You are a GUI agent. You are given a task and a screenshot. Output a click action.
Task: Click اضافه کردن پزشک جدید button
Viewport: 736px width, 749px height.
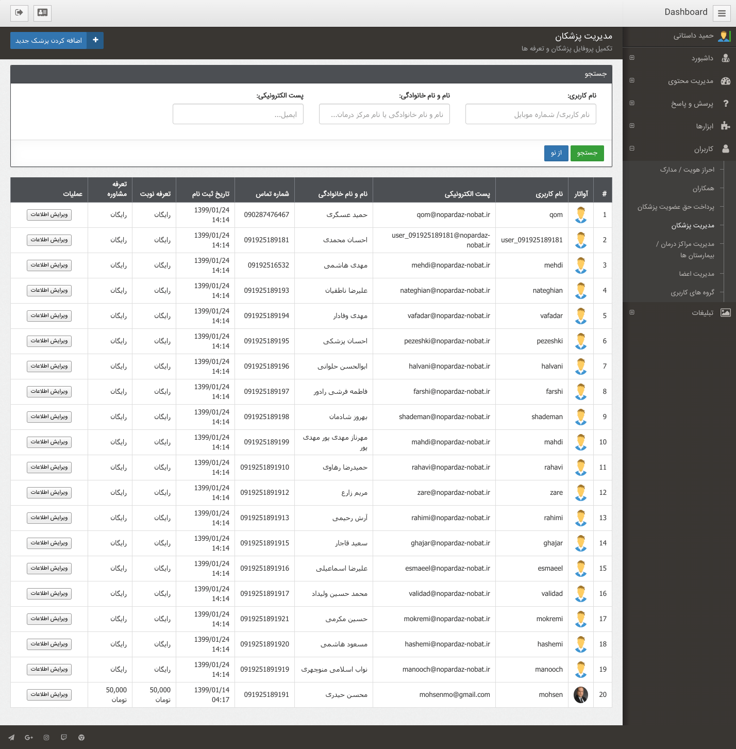click(57, 40)
